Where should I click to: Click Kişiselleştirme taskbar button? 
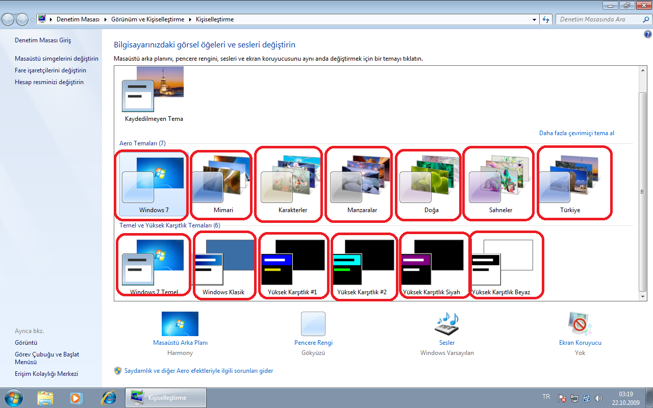[x=166, y=397]
